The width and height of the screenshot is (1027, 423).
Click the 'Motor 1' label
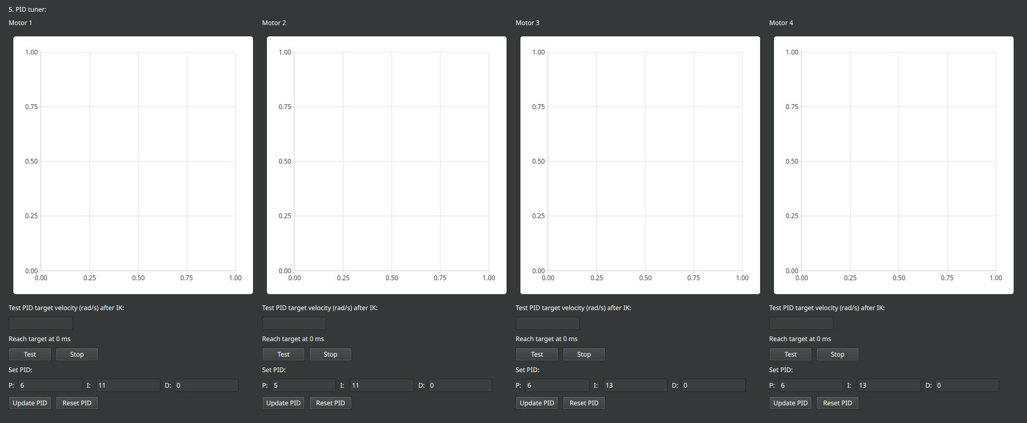coord(20,23)
